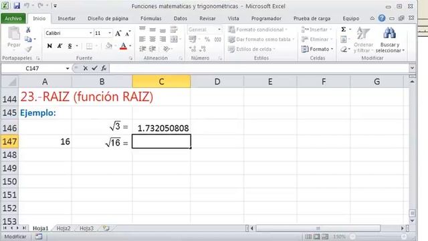Open the Calibri font name dropdown
This screenshot has width=428, height=241.
(x=91, y=33)
